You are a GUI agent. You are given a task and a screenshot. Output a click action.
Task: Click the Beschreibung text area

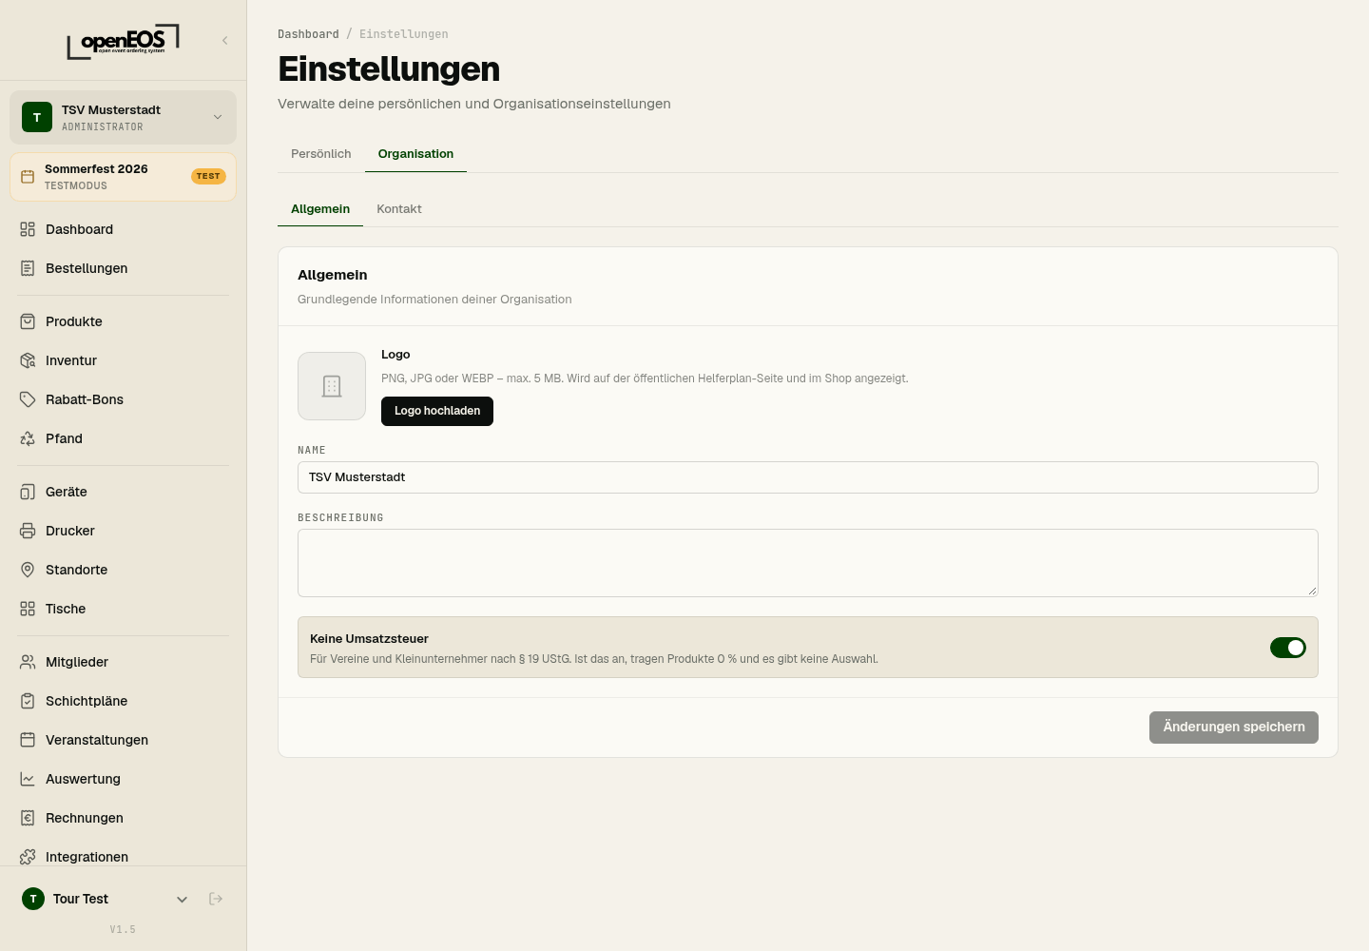(x=808, y=563)
